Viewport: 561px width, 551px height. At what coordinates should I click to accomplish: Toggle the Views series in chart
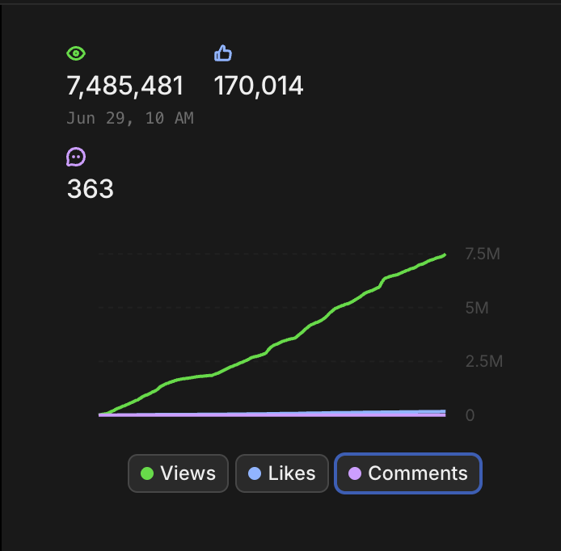coord(178,473)
